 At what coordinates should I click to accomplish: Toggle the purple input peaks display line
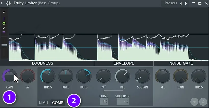(x=4, y=19)
